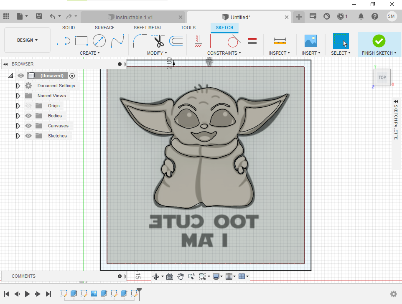Select the Trim scissors tool
The width and height of the screenshot is (402, 304).
(158, 41)
